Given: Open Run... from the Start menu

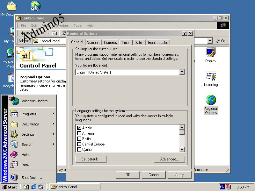Looking at the screenshot, I should pyautogui.click(x=26, y=165).
